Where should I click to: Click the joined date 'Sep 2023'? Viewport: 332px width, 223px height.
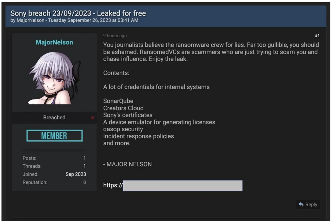click(76, 174)
